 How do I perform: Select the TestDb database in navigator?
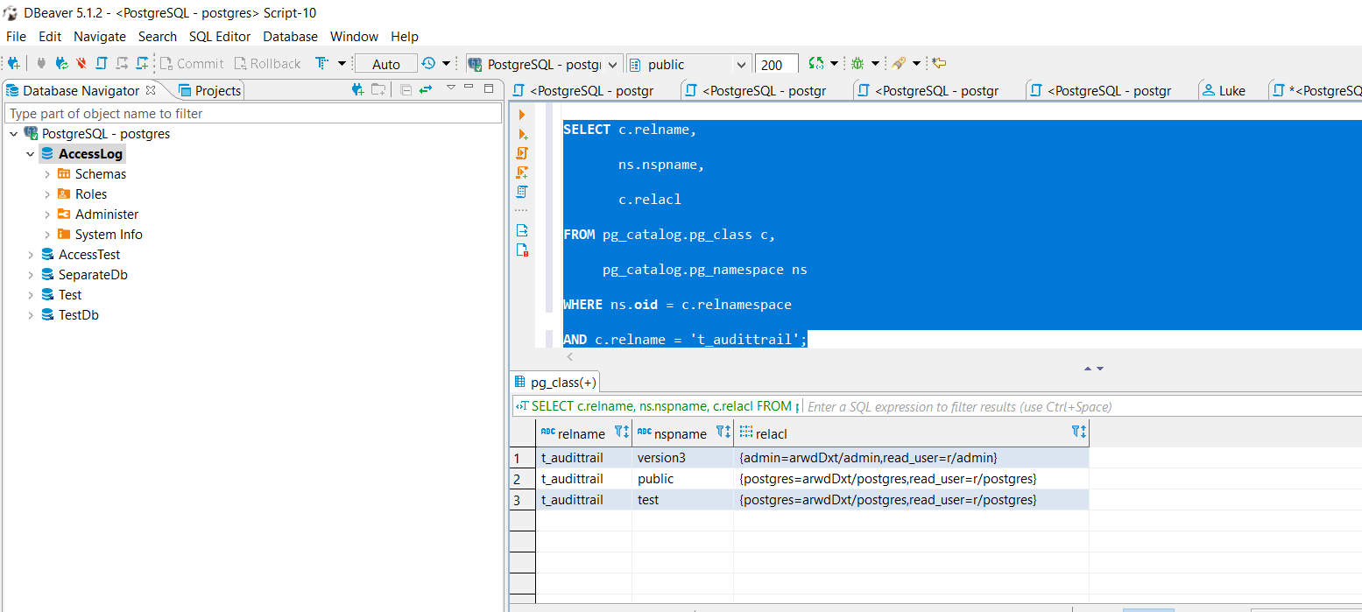click(78, 315)
